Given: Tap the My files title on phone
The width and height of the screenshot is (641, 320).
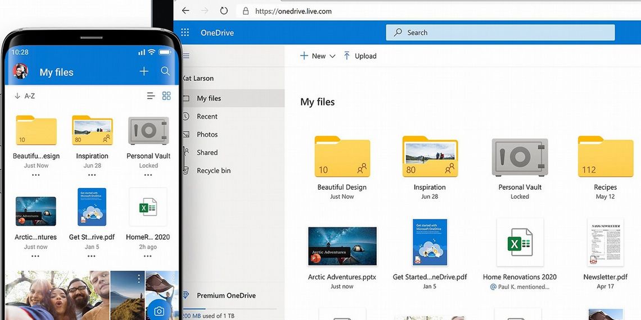Looking at the screenshot, I should (56, 72).
